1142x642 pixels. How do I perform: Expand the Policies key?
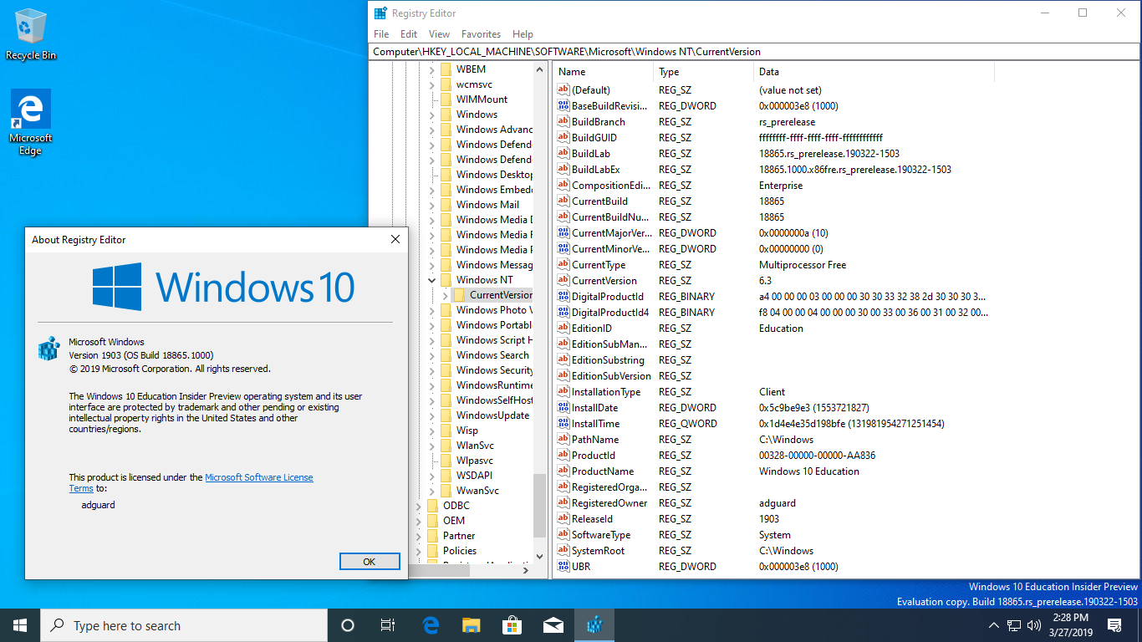click(x=419, y=551)
